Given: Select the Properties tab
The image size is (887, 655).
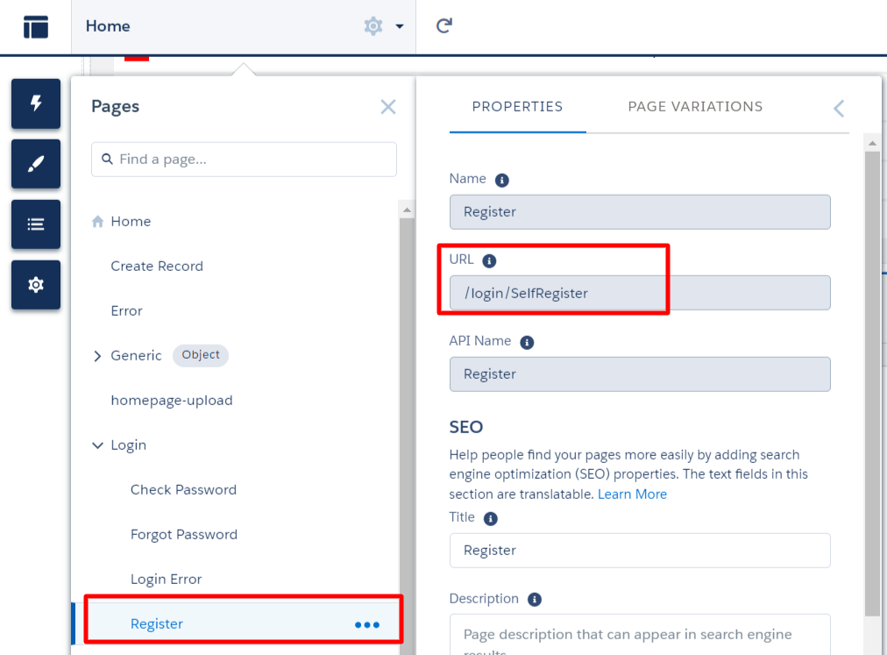Looking at the screenshot, I should click(517, 107).
